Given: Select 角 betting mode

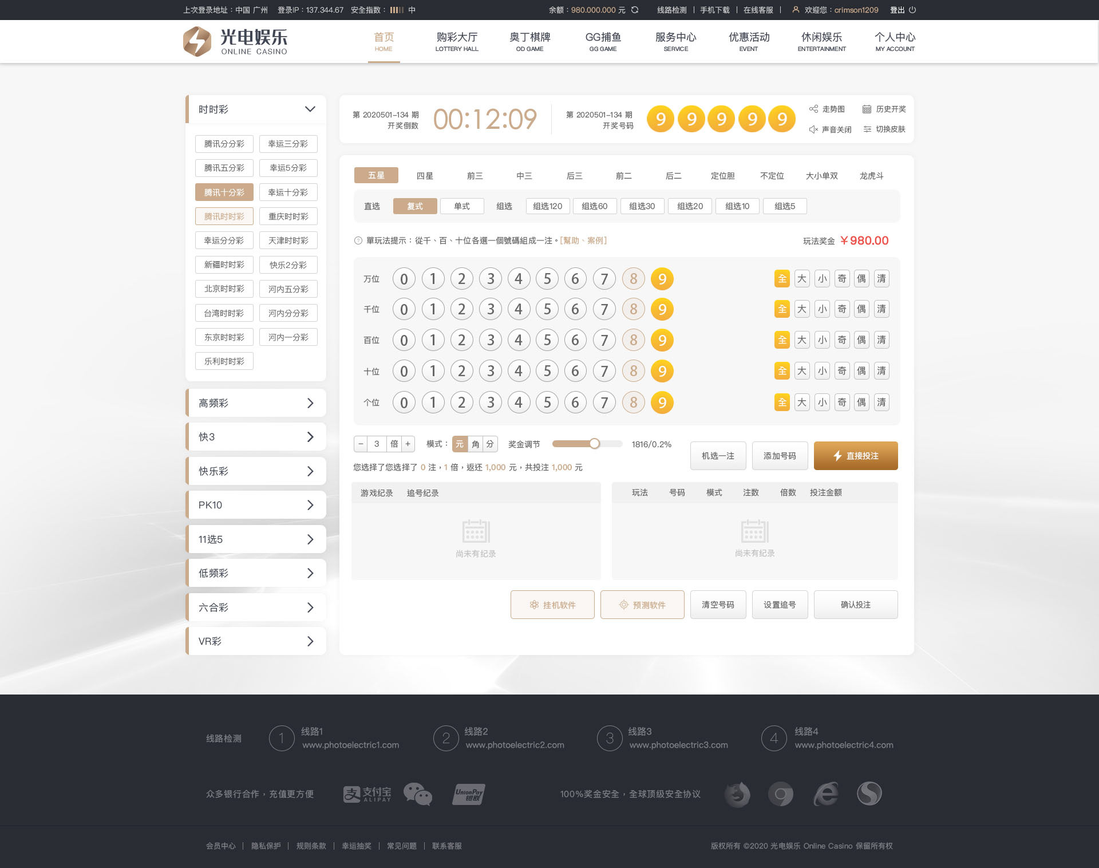Looking at the screenshot, I should point(475,444).
